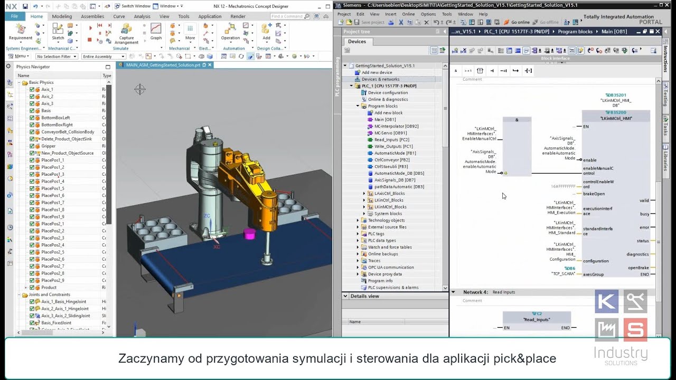Expand the LAxisCtrl_Blocks group

coord(364,194)
